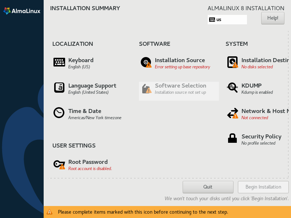Click the KDUMP magnifier icon
This screenshot has height=218, width=291.
pos(232,88)
